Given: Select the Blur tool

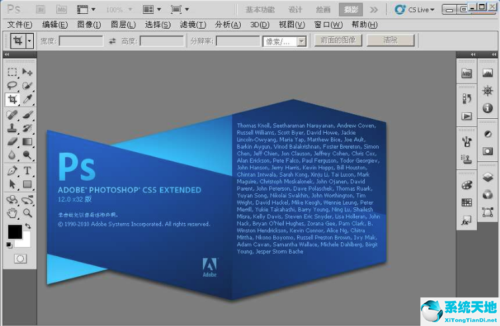Looking at the screenshot, I should point(12,155).
